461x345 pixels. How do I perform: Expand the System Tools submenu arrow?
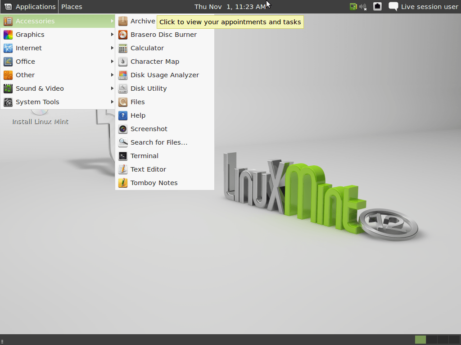[x=112, y=102]
